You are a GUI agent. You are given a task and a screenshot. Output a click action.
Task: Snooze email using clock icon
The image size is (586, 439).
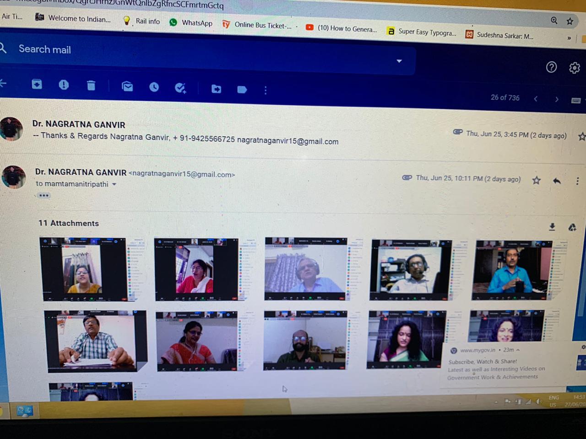[154, 87]
